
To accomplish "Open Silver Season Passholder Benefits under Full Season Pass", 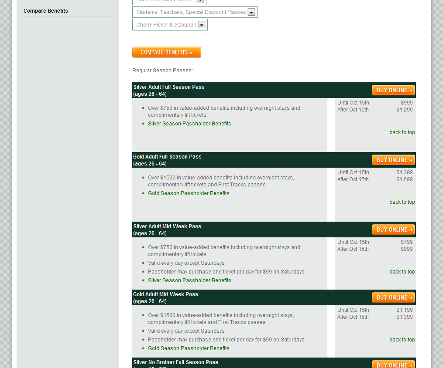I will (189, 124).
